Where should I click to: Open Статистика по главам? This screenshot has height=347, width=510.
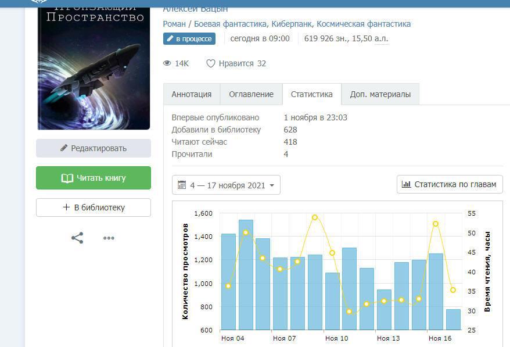click(x=450, y=184)
